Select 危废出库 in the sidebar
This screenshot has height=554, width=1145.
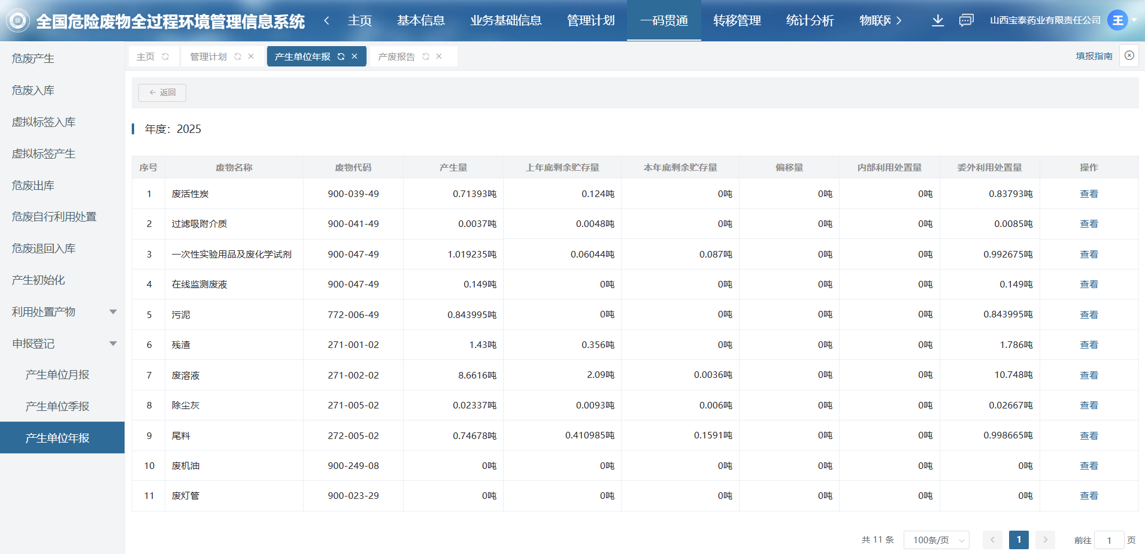62,185
